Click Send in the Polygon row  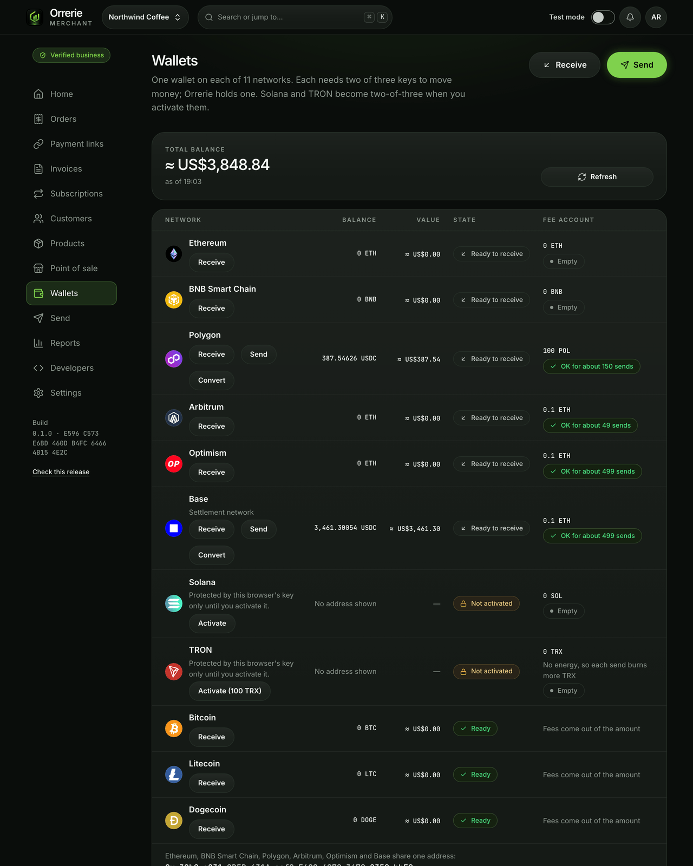[x=259, y=355]
